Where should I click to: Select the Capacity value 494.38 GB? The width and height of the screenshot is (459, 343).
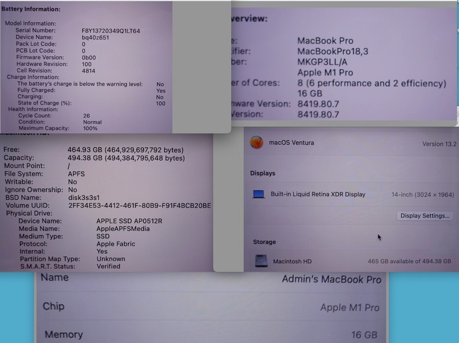click(126, 158)
